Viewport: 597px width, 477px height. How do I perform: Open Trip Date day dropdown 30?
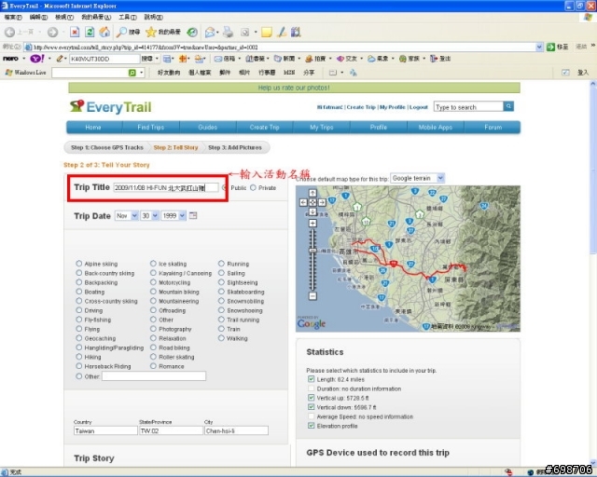[149, 216]
